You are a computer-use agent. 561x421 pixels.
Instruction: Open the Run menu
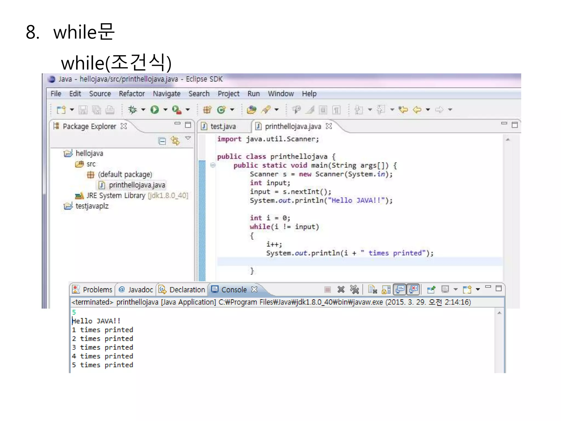point(254,94)
